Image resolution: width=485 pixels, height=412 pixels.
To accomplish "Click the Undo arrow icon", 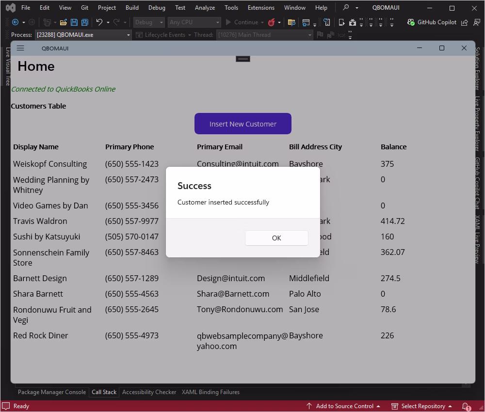I will click(x=99, y=22).
